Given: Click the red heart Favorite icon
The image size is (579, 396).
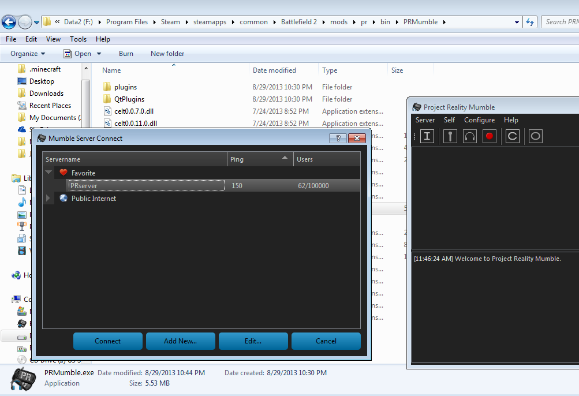Looking at the screenshot, I should tap(63, 173).
